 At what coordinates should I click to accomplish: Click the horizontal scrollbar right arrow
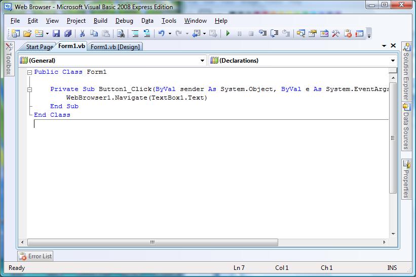point(384,242)
